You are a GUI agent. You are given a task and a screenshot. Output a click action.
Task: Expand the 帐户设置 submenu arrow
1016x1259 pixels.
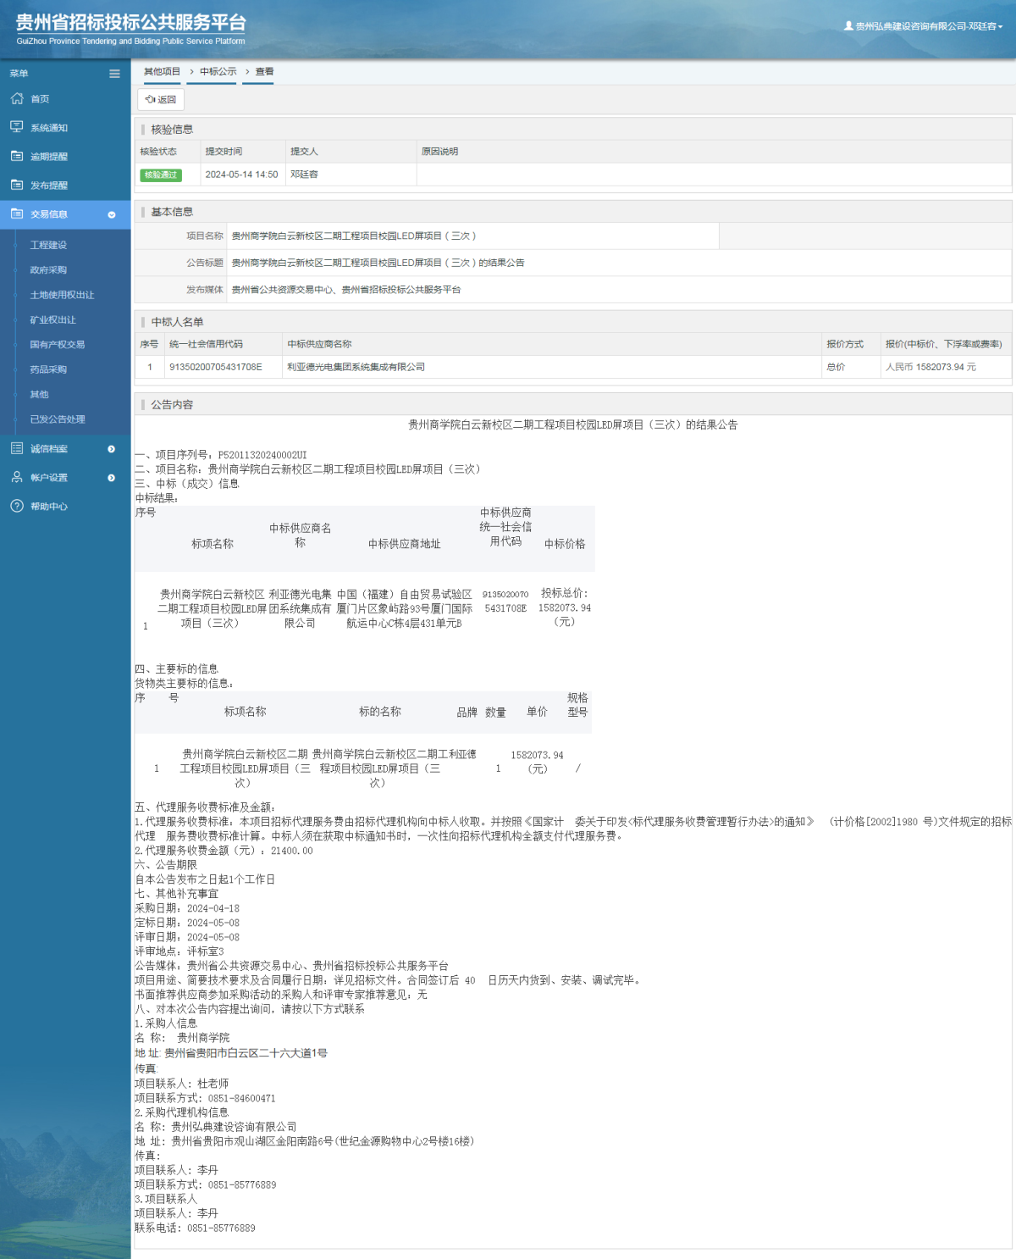[112, 478]
